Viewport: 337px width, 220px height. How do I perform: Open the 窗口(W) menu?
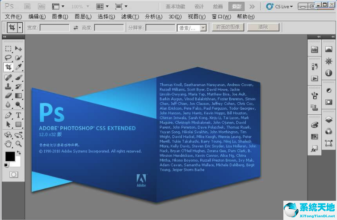[x=221, y=17]
